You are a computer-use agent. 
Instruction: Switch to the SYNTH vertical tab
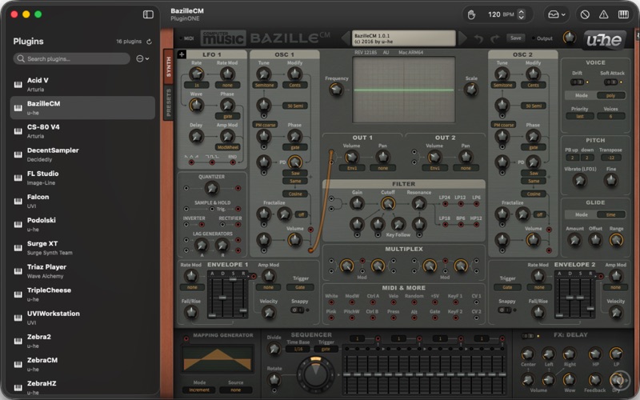(x=168, y=66)
